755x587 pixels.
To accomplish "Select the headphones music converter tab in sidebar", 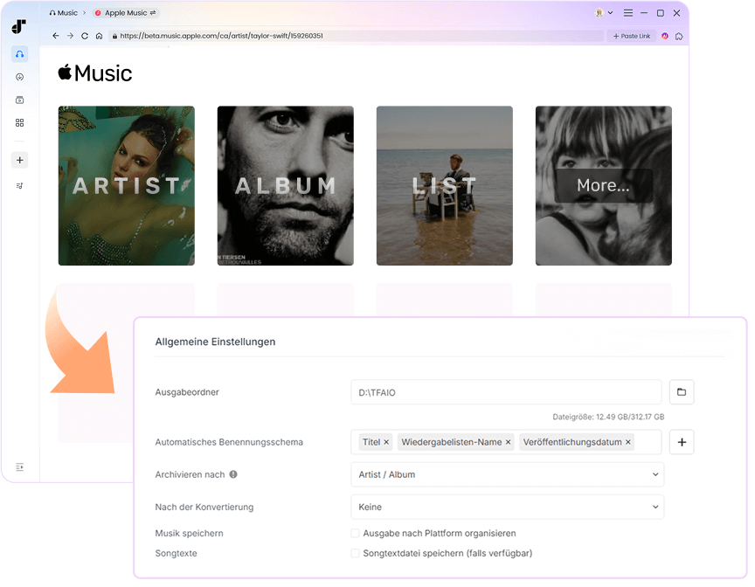I will coord(20,54).
